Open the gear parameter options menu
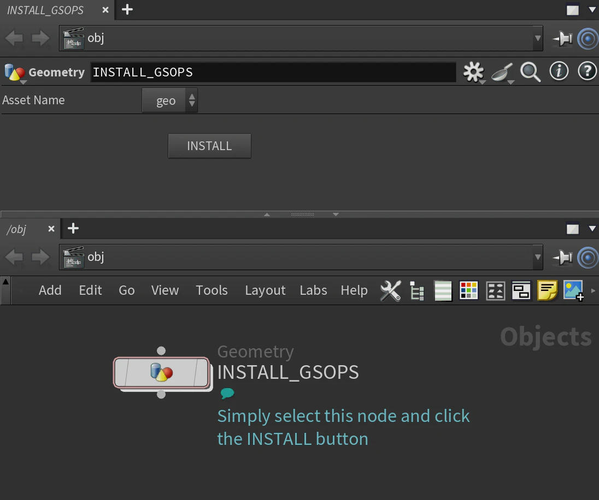Image resolution: width=599 pixels, height=500 pixels. 474,72
